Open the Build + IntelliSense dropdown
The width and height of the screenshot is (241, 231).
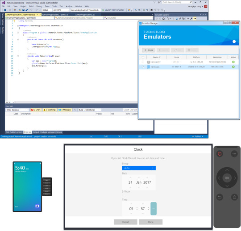coord(90,110)
